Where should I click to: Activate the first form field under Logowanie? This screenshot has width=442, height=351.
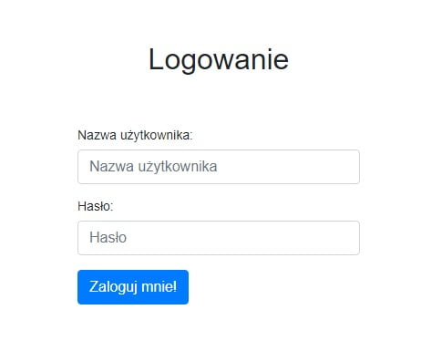pyautogui.click(x=219, y=167)
